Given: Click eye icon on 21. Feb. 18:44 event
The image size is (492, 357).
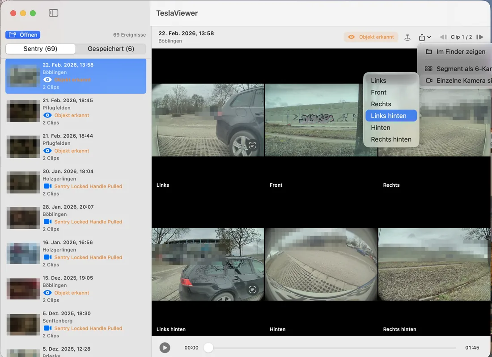Looking at the screenshot, I should coord(47,151).
